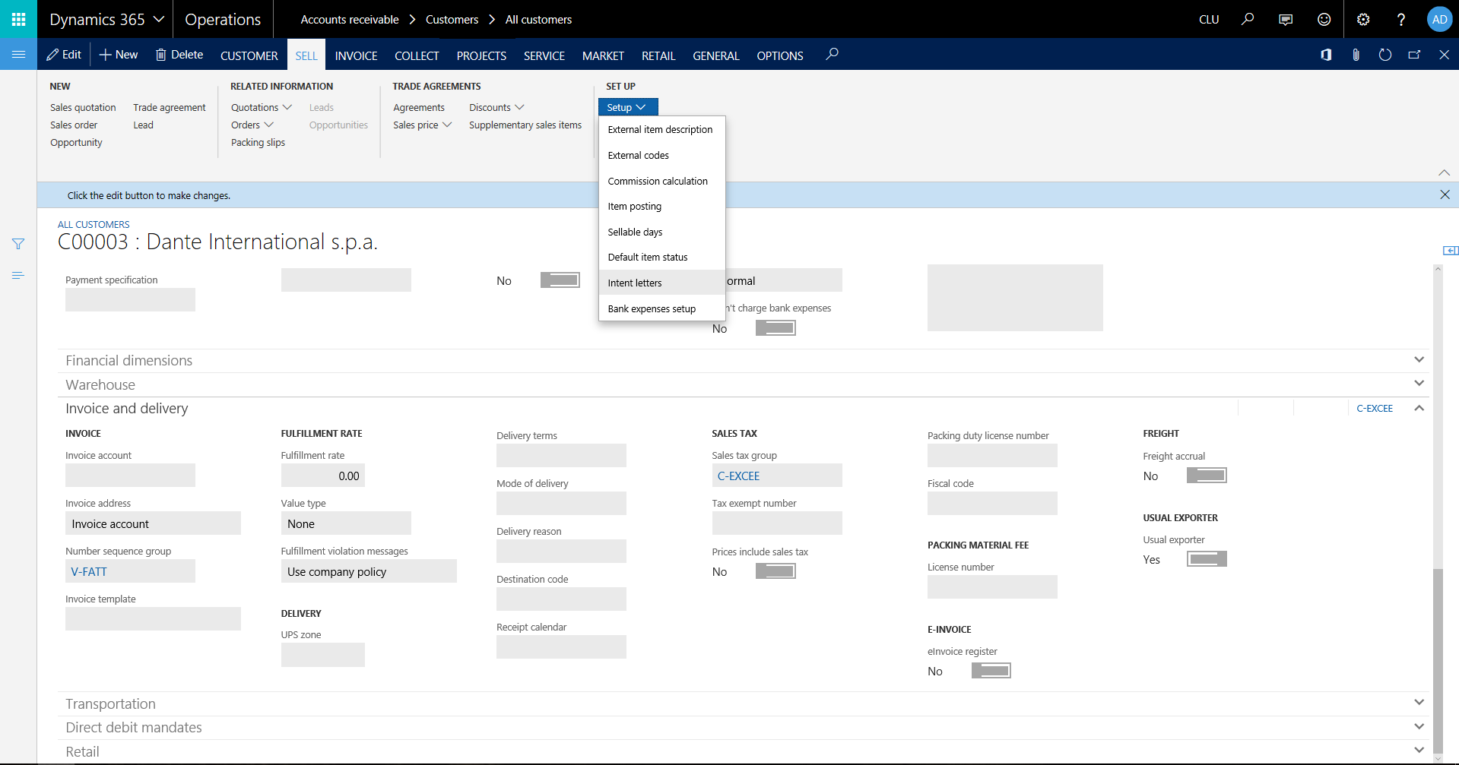Image resolution: width=1459 pixels, height=765 pixels.
Task: Open the Sales price dropdown
Action: (x=423, y=125)
